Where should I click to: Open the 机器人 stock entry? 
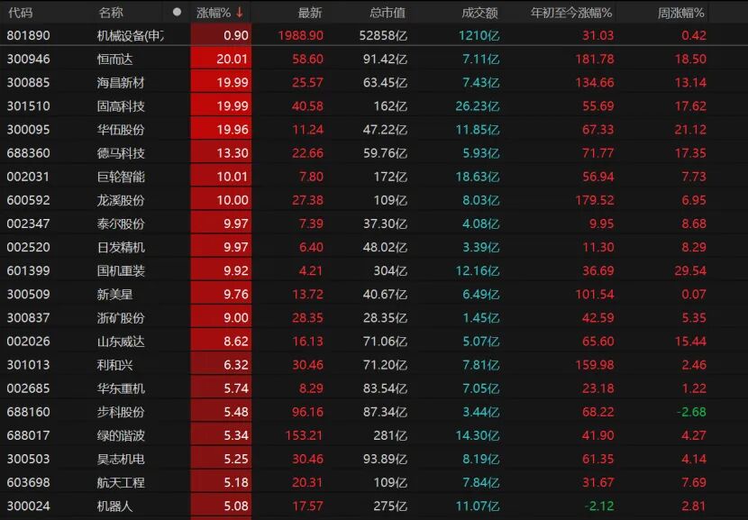tap(114, 506)
